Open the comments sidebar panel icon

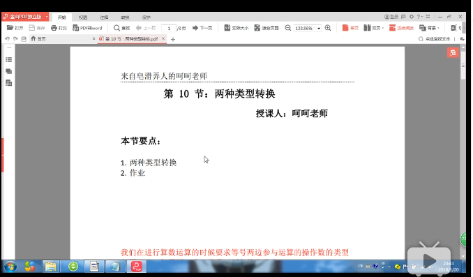(x=9, y=71)
